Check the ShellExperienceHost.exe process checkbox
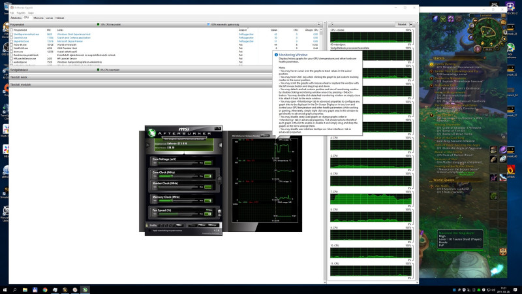The width and height of the screenshot is (522, 294). pos(12,35)
